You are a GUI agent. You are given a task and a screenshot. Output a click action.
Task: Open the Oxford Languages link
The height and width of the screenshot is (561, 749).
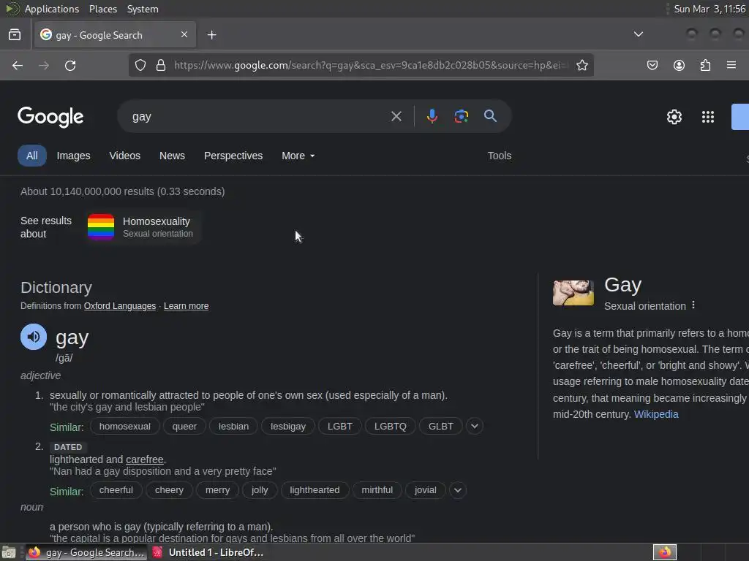point(120,306)
